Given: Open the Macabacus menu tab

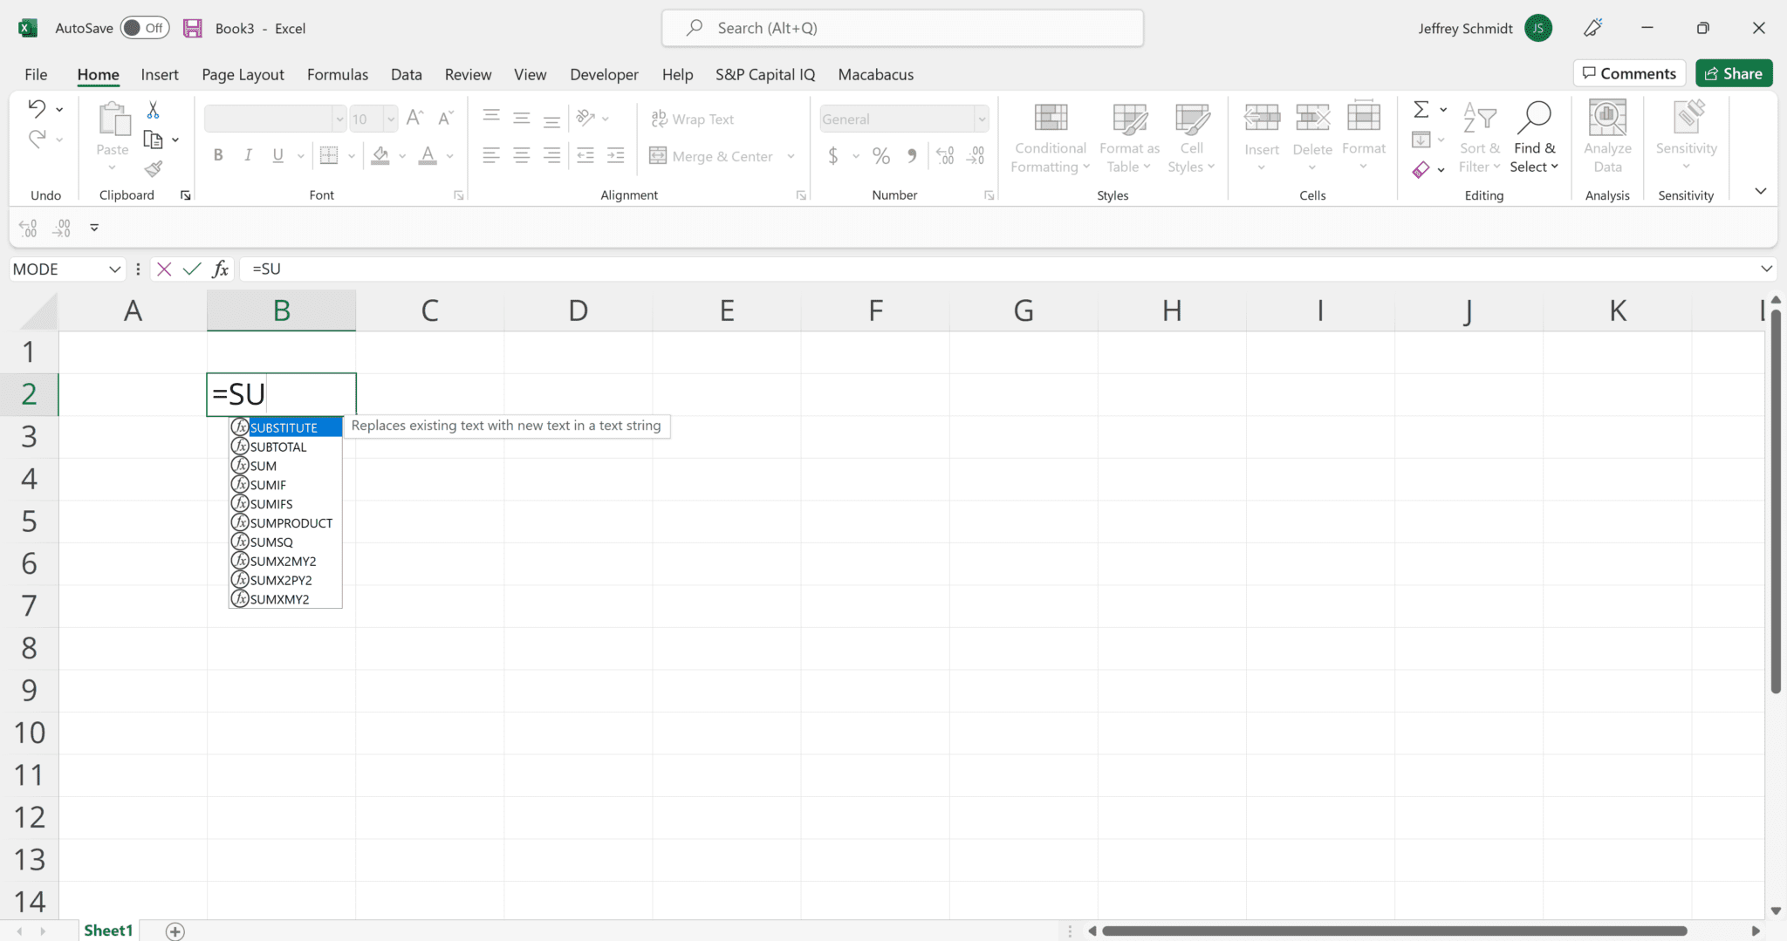Looking at the screenshot, I should pyautogui.click(x=875, y=74).
